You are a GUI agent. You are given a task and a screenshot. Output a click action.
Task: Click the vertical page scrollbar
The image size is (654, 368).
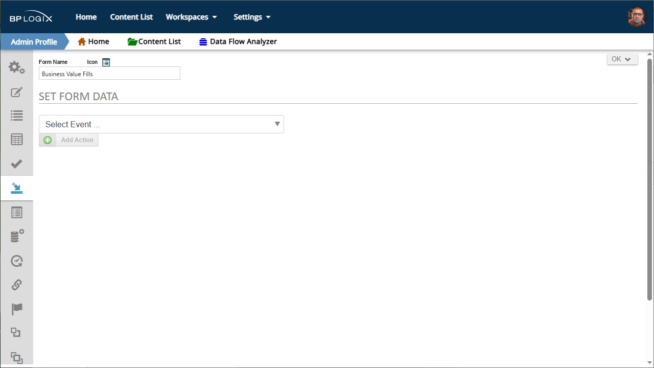650,179
